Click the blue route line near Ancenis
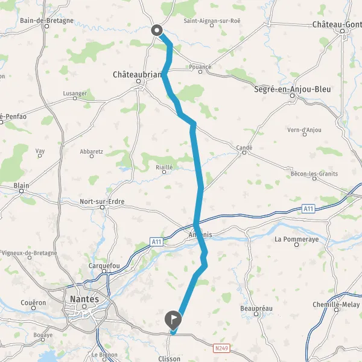Viewport: 362px width, 362px height. [199, 234]
